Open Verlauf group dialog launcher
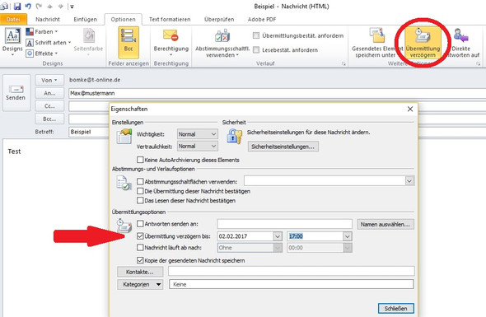This screenshot has height=317, width=486. tap(343, 63)
